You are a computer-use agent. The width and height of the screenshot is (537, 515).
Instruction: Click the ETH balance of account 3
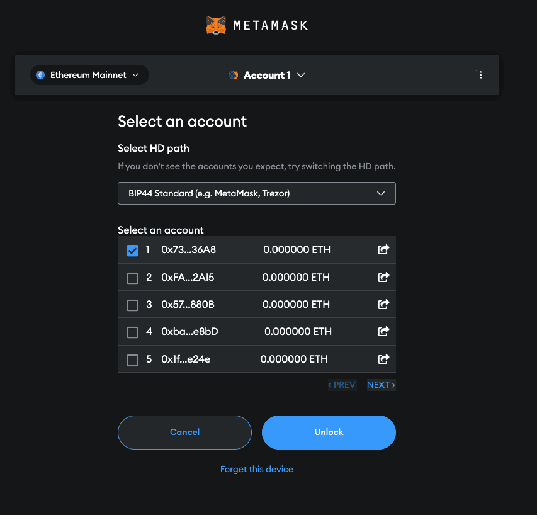click(297, 305)
